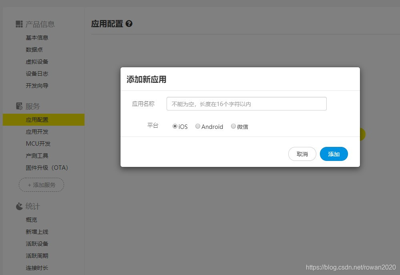The width and height of the screenshot is (400, 275).
Task: Select Android as the platform
Action: tap(197, 126)
